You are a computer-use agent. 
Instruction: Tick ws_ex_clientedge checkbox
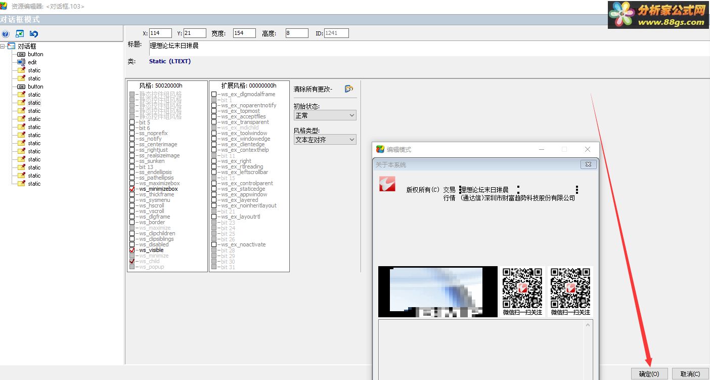214,144
